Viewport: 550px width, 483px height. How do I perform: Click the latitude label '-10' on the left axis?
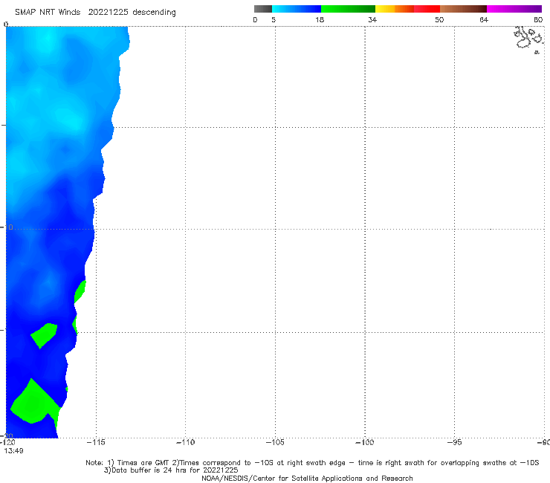[7, 227]
